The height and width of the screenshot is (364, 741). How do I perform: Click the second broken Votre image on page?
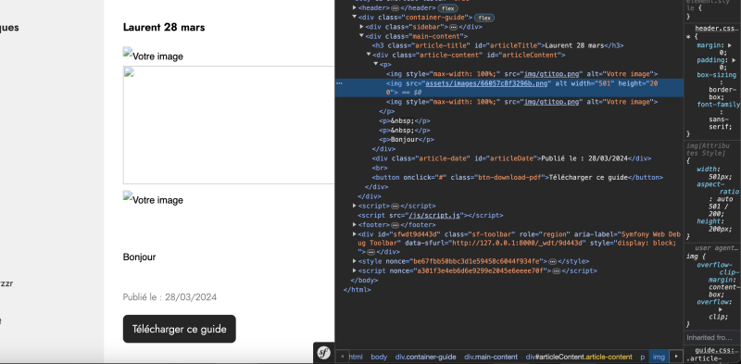click(x=153, y=198)
